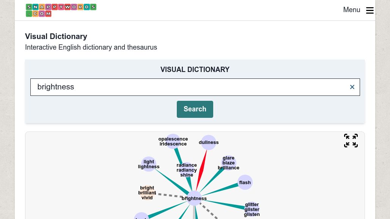
Task: Open the hamburger menu icon
Action: tap(370, 10)
